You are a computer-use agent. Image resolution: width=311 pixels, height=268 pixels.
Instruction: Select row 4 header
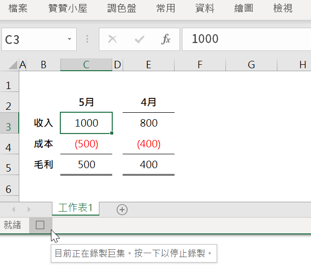pos(9,144)
